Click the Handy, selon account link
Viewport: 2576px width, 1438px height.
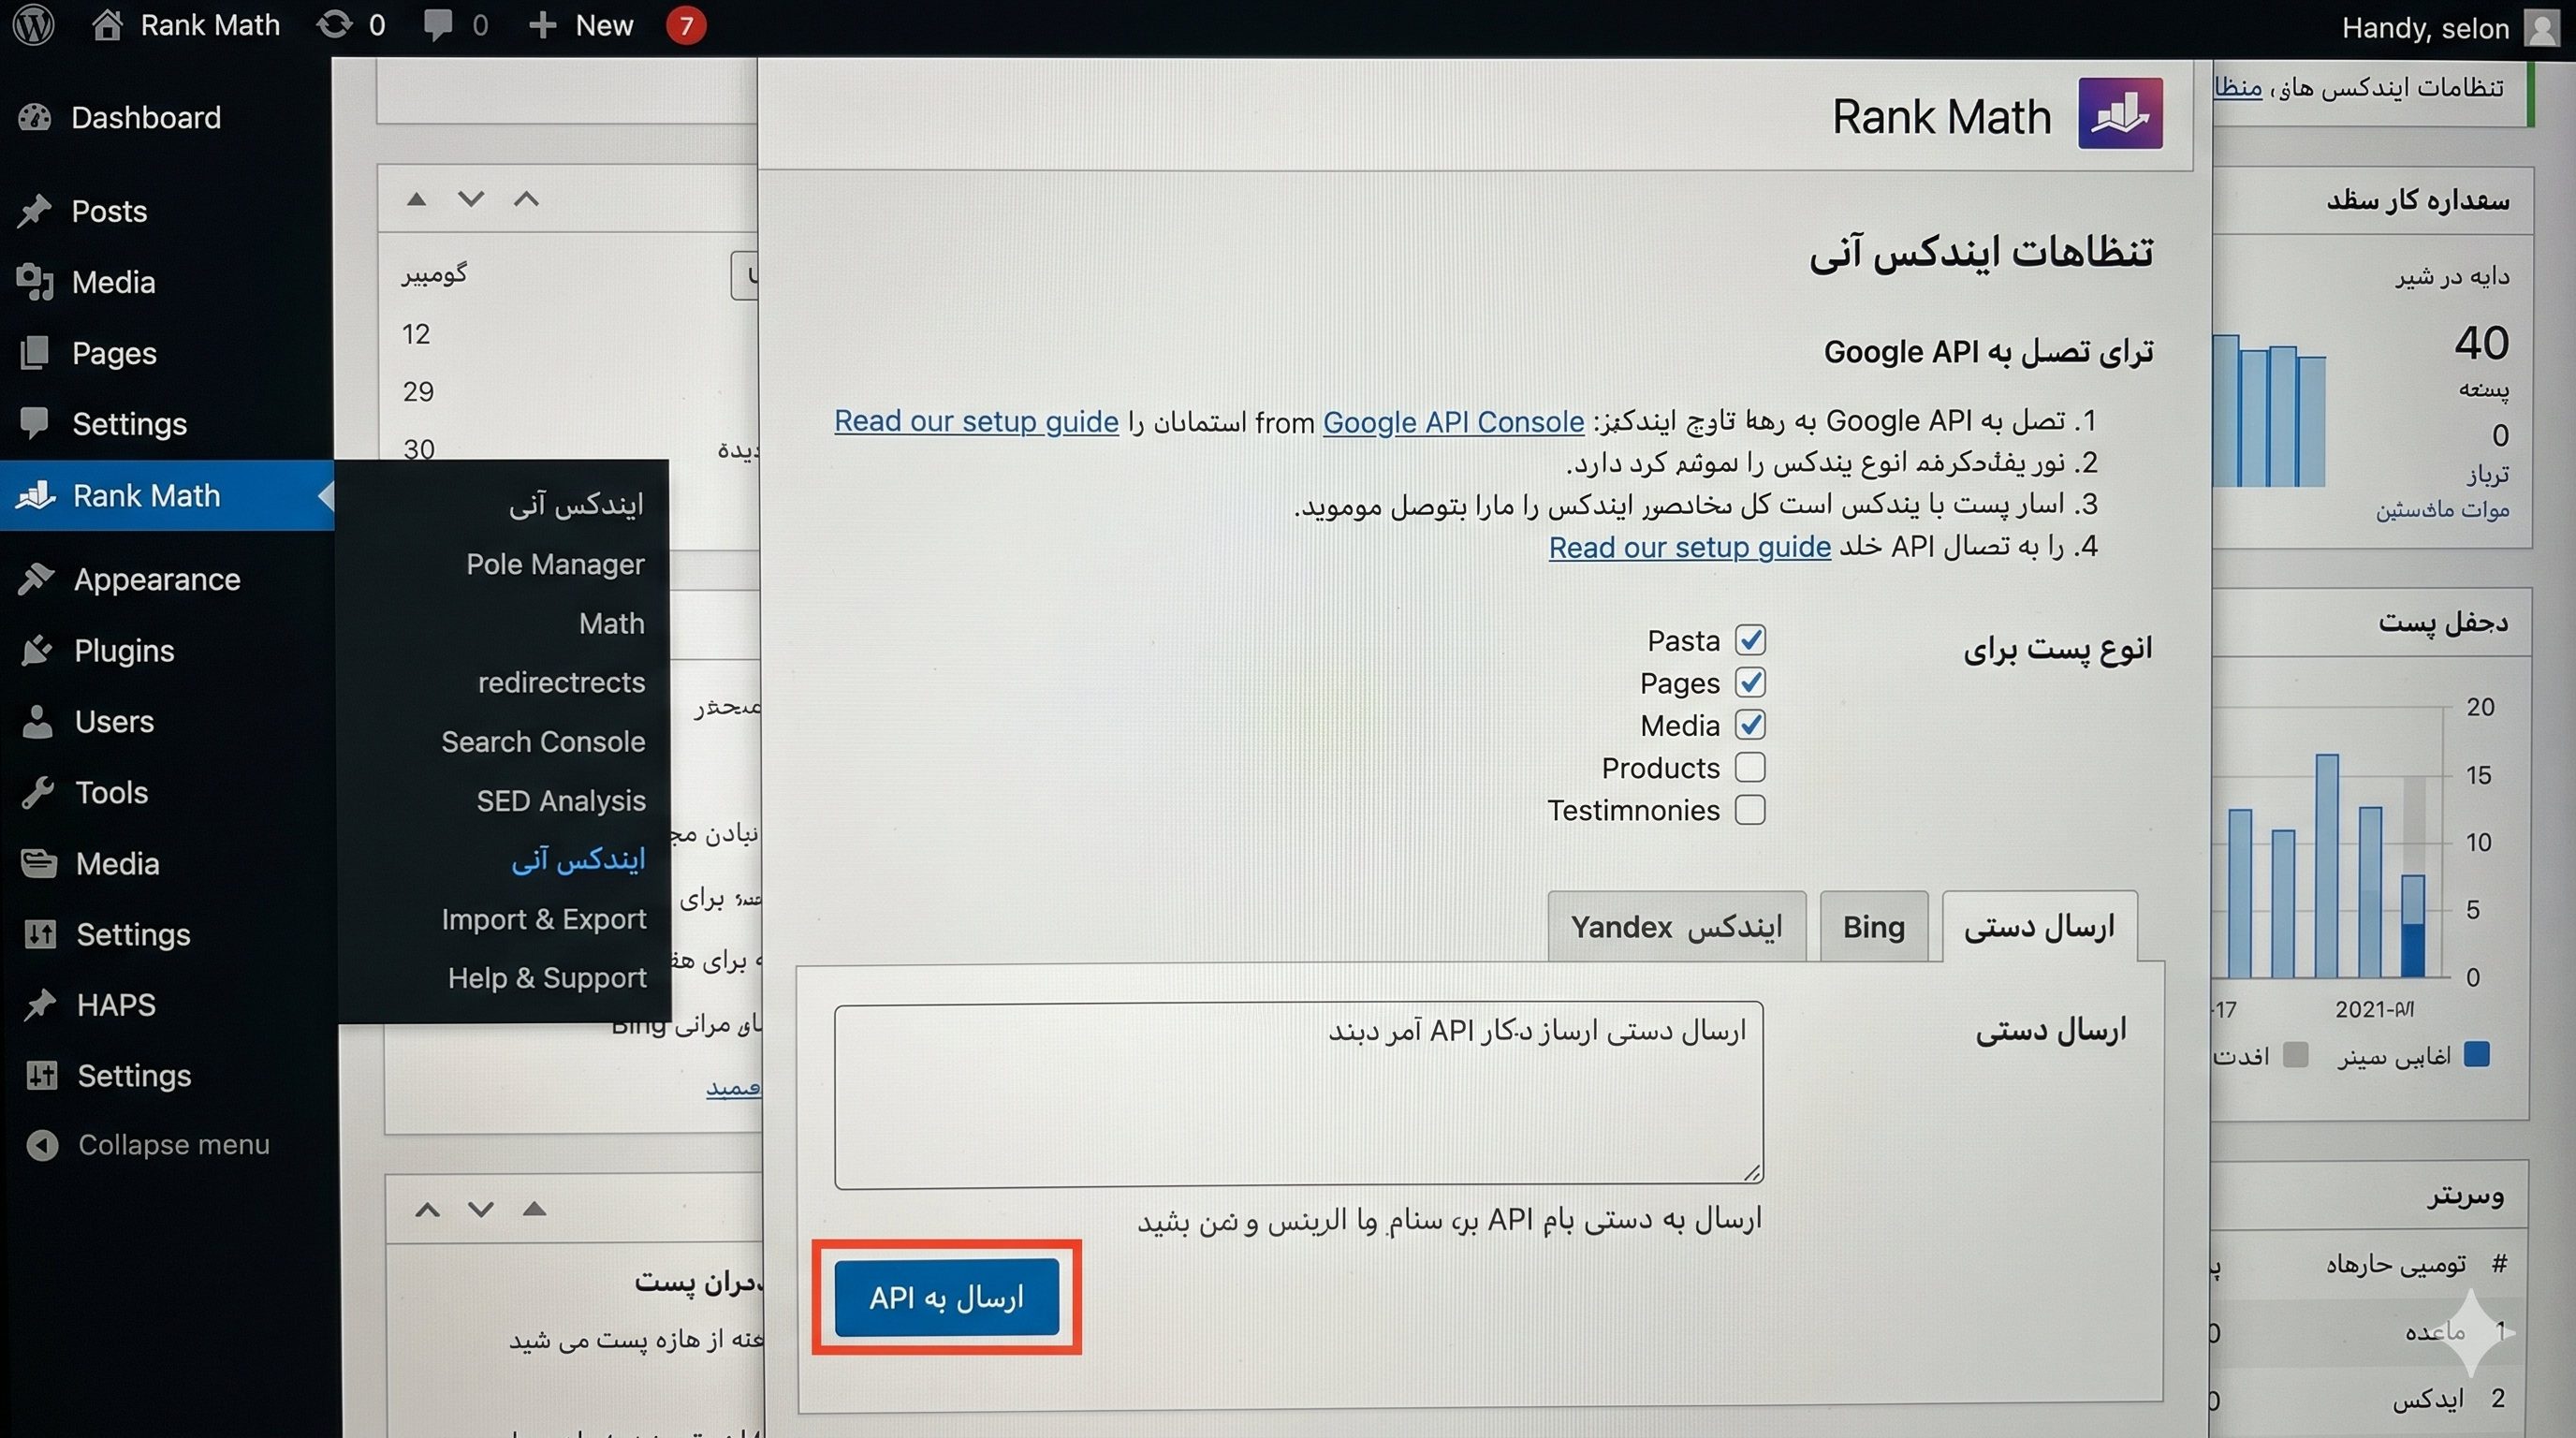(2425, 27)
